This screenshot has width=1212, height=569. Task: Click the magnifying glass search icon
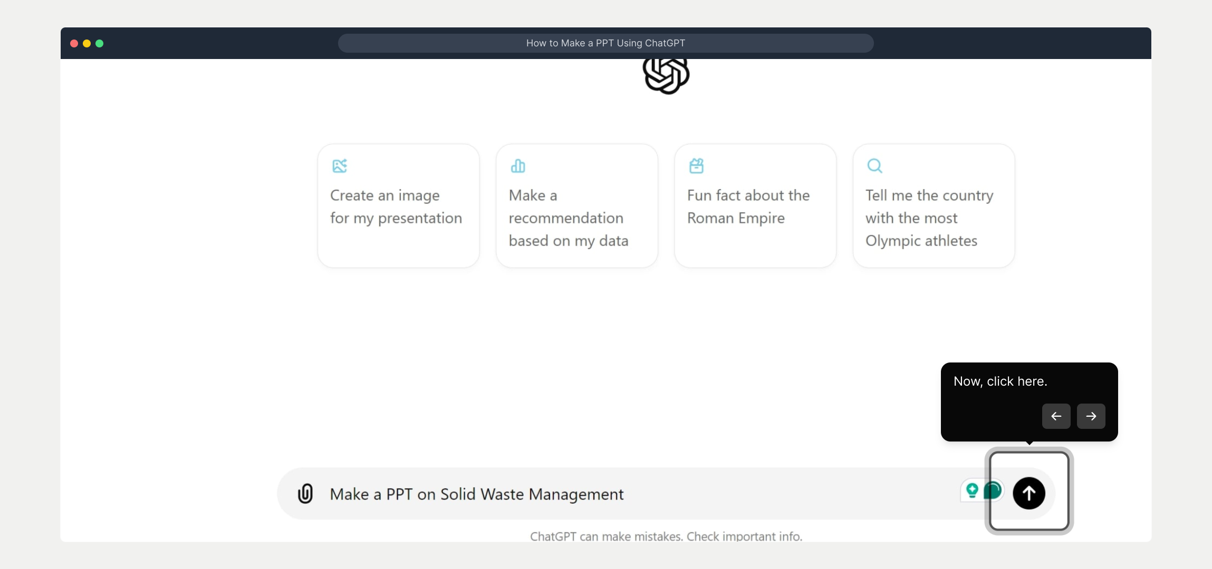click(x=874, y=165)
